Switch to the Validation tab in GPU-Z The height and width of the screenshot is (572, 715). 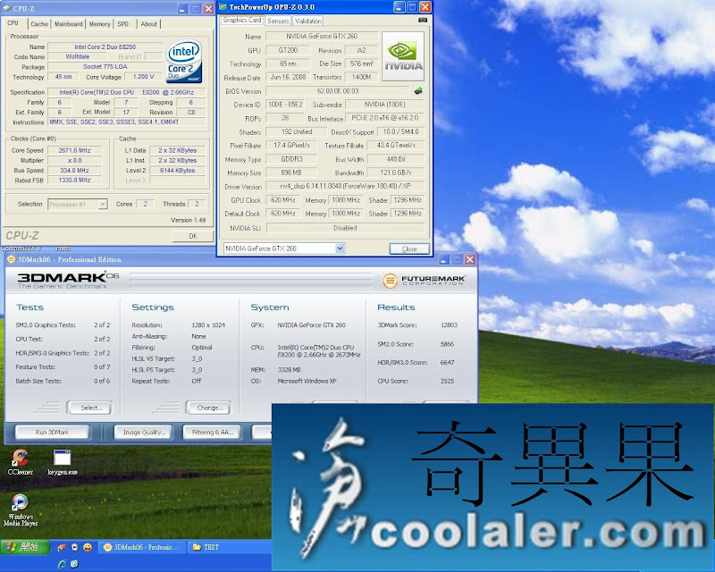pyautogui.click(x=307, y=21)
